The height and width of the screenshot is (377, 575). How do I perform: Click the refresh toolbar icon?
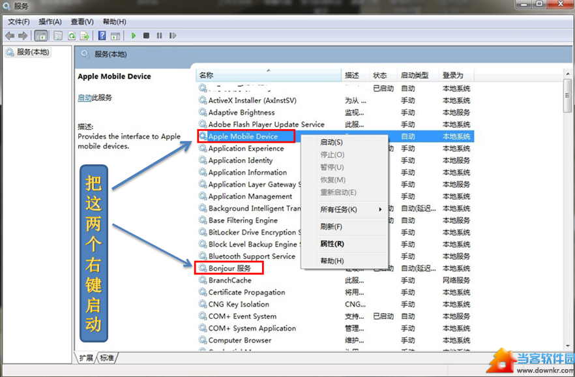click(x=72, y=36)
